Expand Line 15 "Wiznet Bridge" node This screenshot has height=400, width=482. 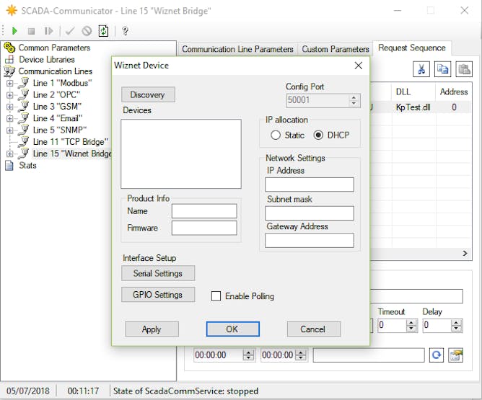(10, 154)
